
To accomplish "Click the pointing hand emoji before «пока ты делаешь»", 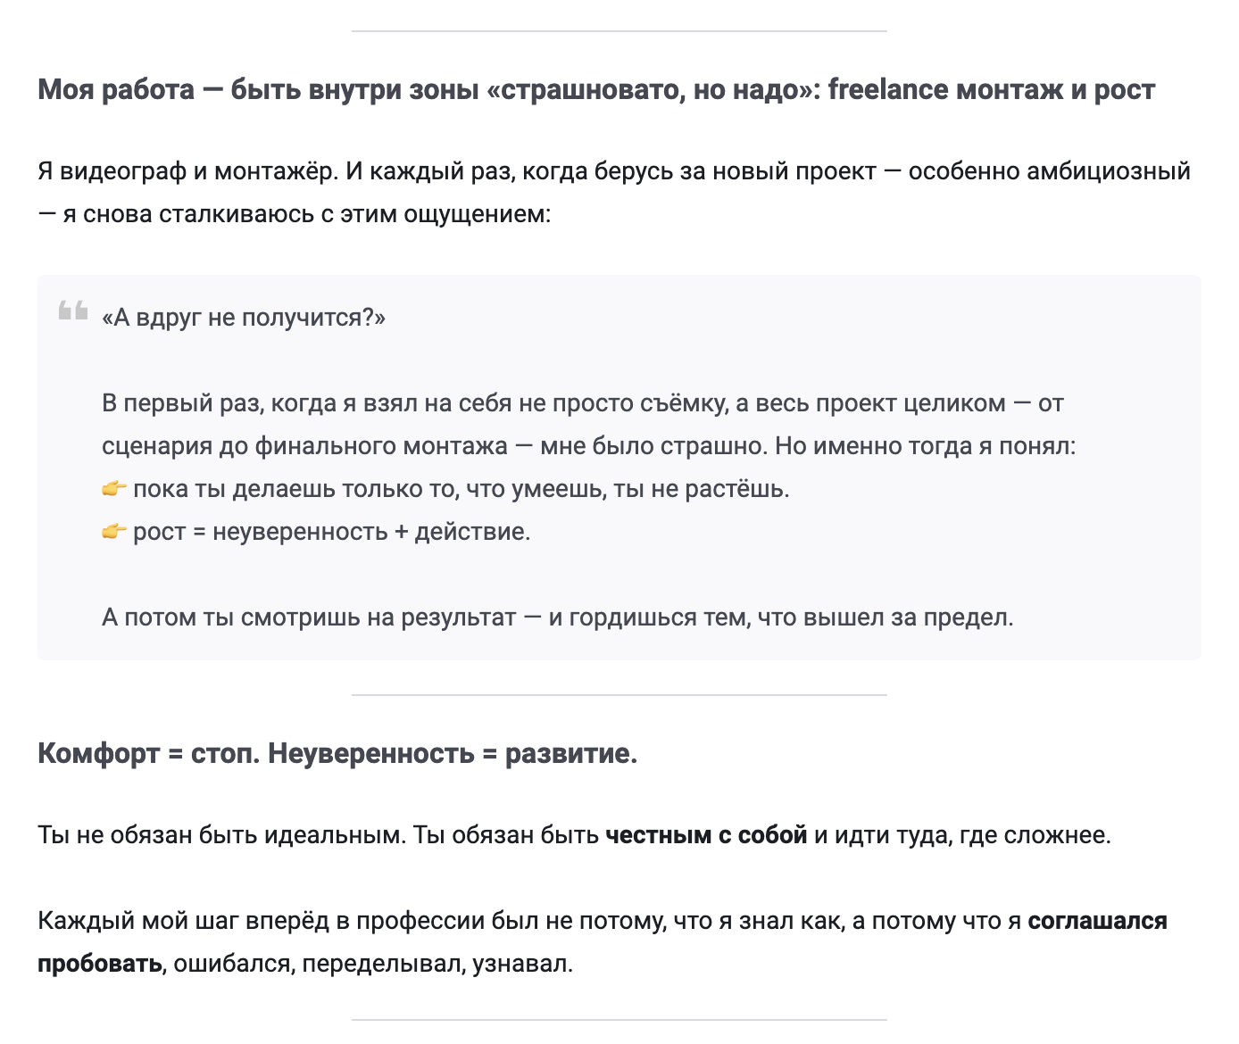I will click(x=114, y=489).
